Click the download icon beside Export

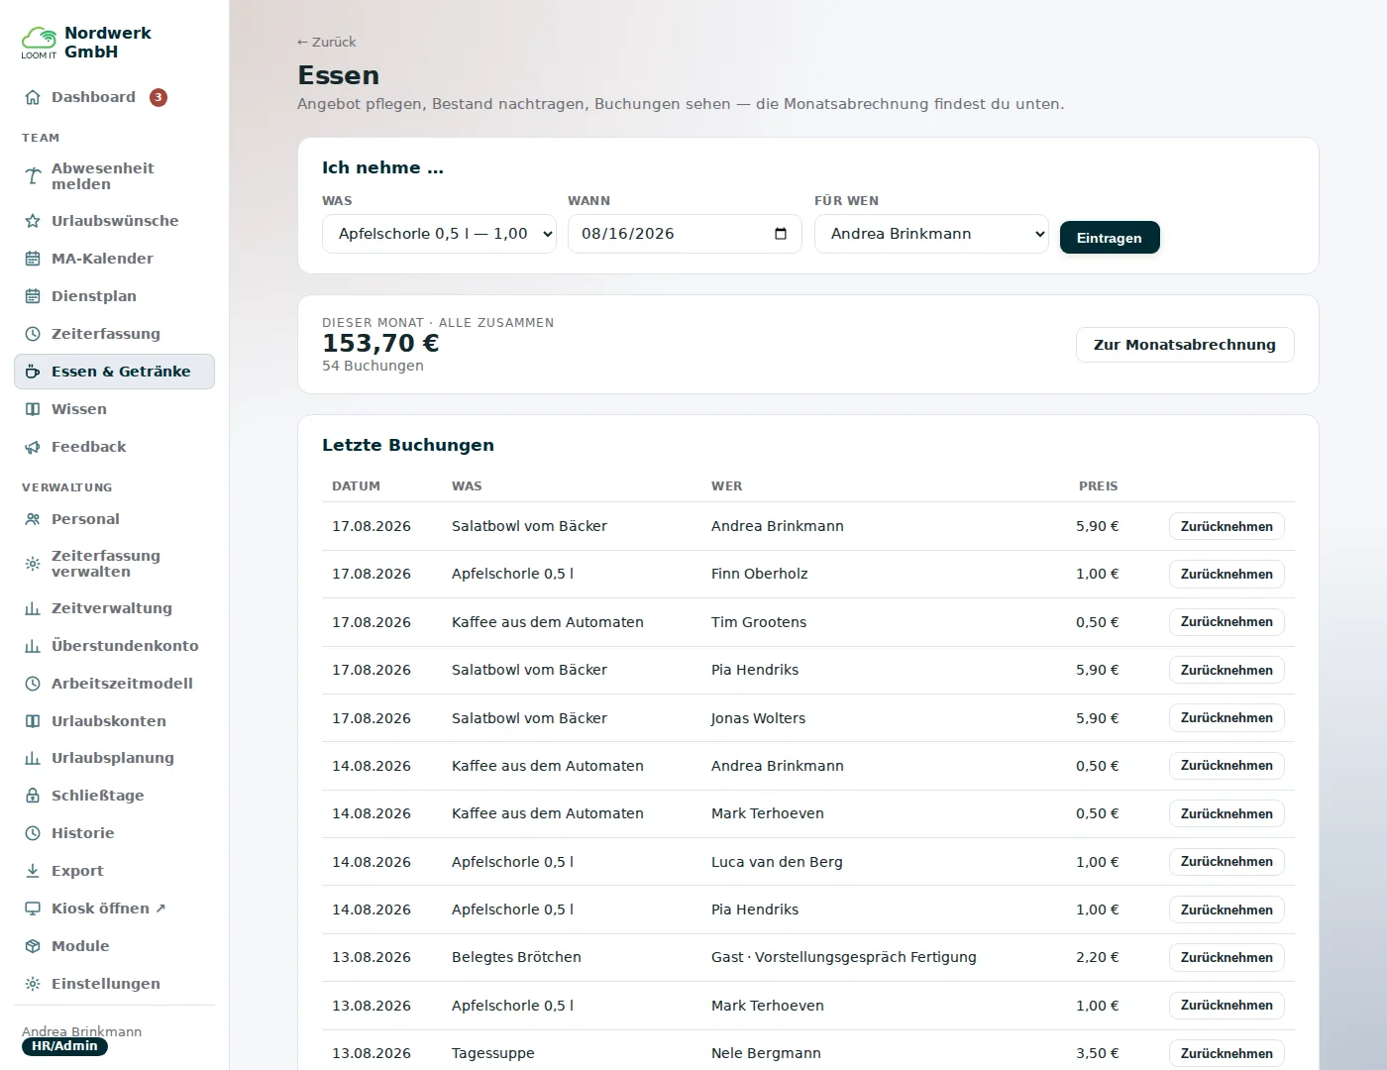pos(33,871)
